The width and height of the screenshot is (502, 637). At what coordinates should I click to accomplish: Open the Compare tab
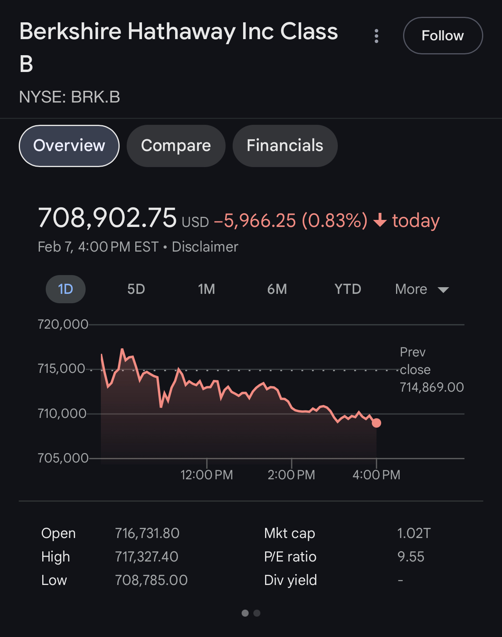(x=176, y=146)
